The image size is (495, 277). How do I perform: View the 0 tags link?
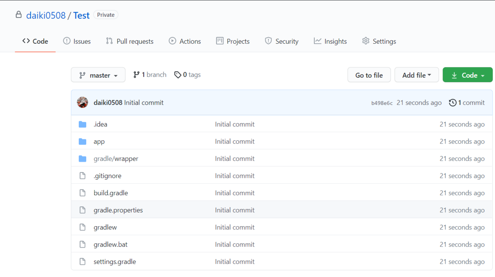[x=187, y=75]
